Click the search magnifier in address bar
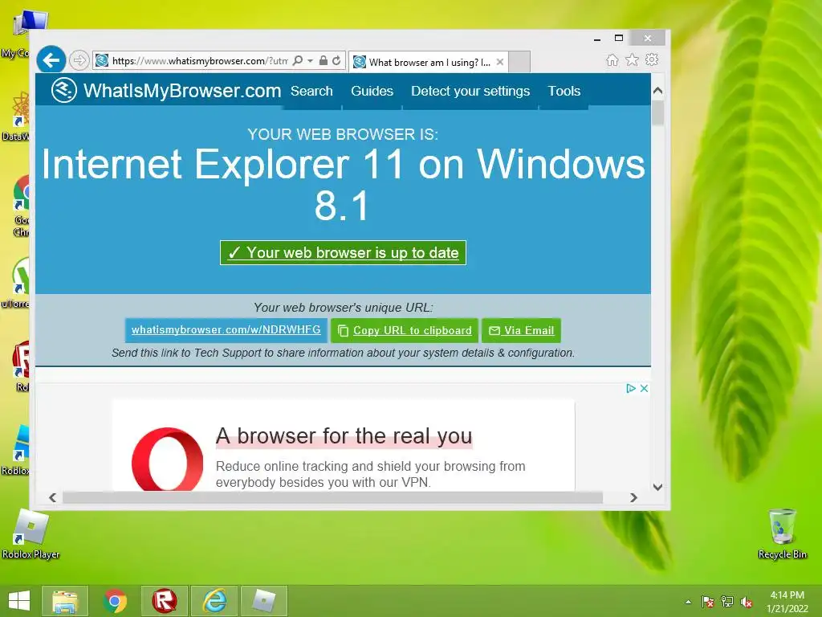This screenshot has height=617, width=822. click(x=298, y=61)
